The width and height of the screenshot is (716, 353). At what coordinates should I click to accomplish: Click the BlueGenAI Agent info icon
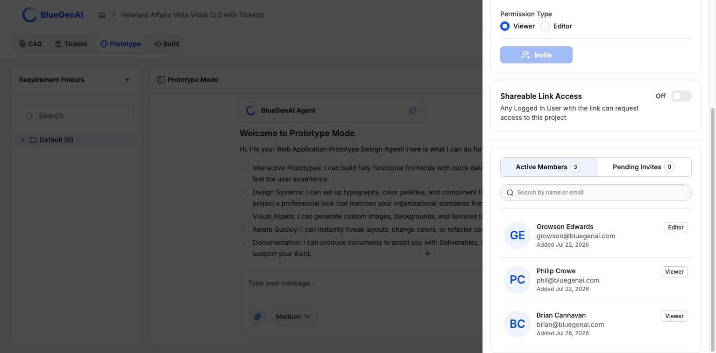tap(413, 111)
